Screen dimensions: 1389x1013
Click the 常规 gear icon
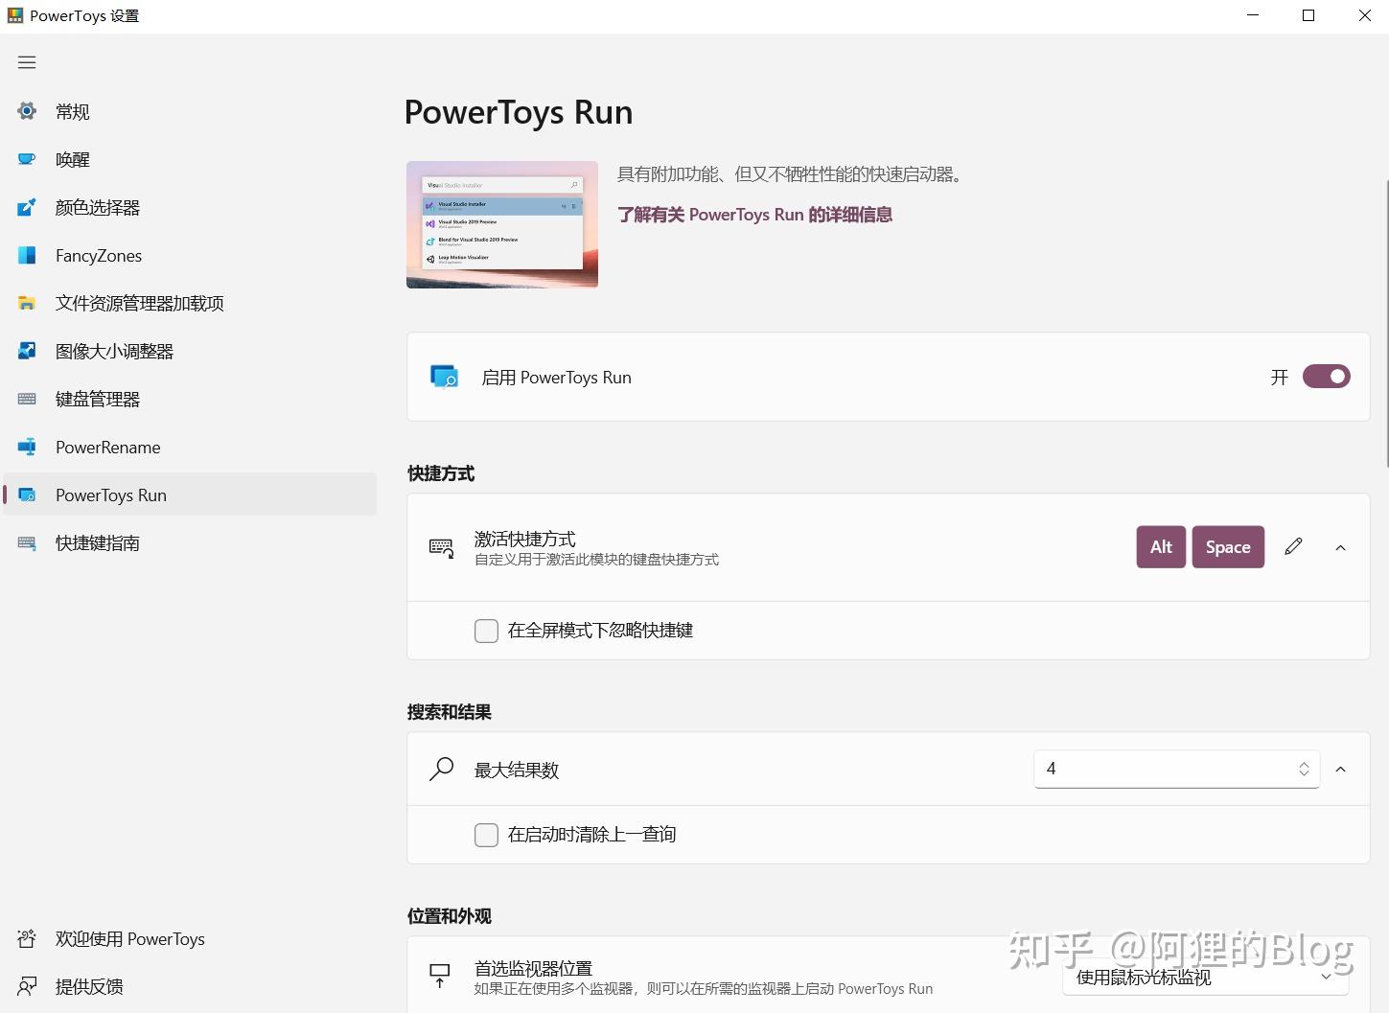point(27,111)
